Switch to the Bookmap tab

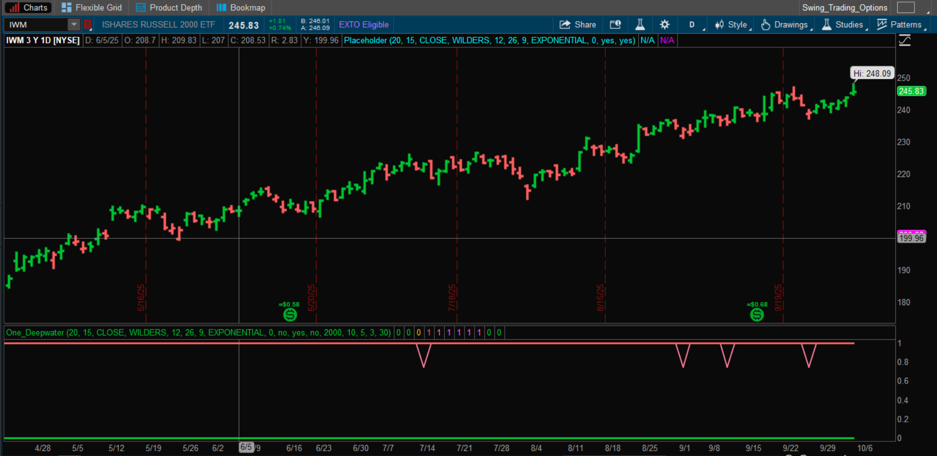(241, 8)
